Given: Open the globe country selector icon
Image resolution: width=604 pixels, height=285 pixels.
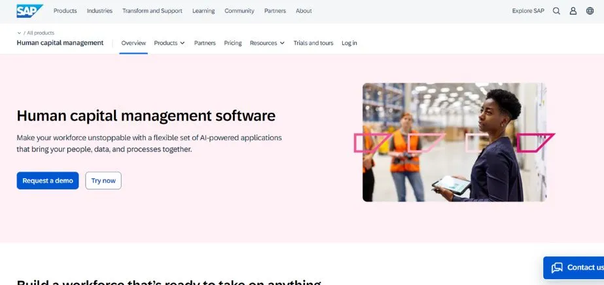Looking at the screenshot, I should point(590,10).
